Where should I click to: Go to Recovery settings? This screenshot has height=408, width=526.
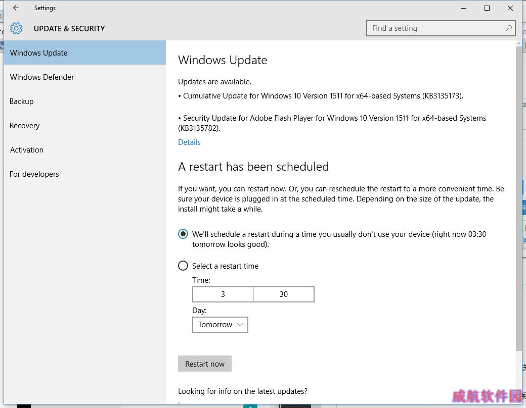coord(85,126)
